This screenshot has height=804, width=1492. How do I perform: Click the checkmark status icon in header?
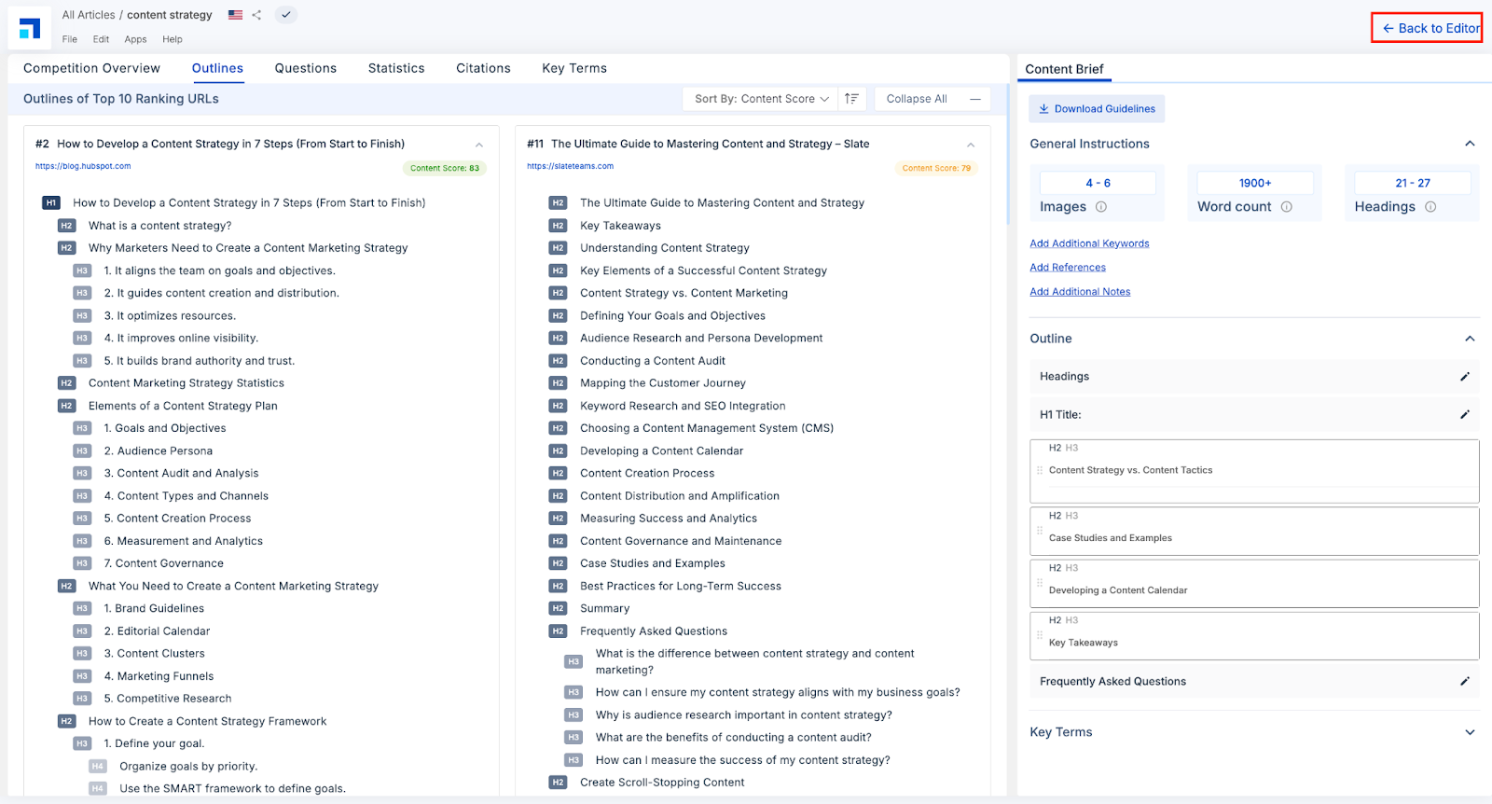286,15
